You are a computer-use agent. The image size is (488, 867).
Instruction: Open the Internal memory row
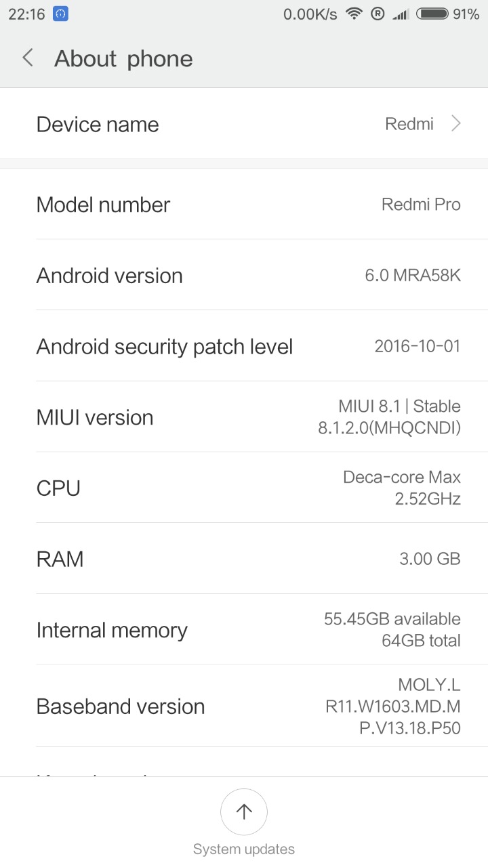[244, 630]
